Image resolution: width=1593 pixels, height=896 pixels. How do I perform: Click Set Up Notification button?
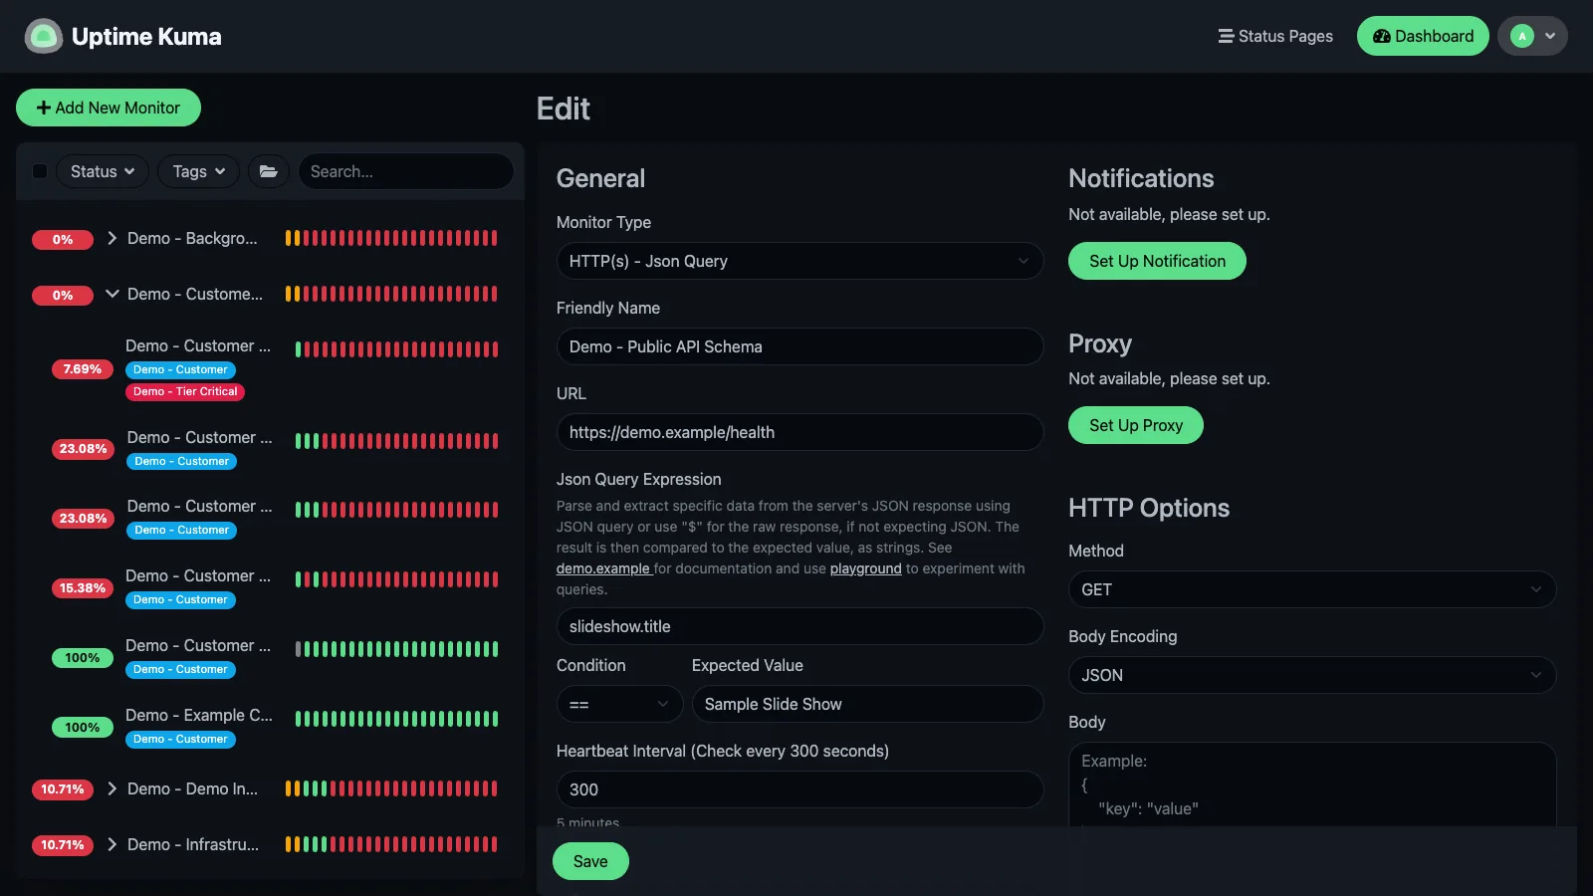click(x=1157, y=261)
